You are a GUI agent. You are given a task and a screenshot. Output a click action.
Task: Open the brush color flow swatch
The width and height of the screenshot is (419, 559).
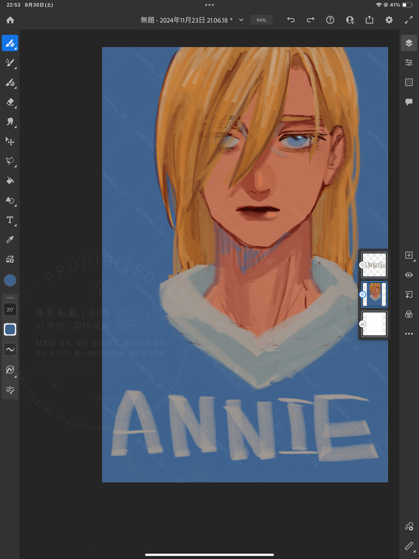[x=10, y=330]
